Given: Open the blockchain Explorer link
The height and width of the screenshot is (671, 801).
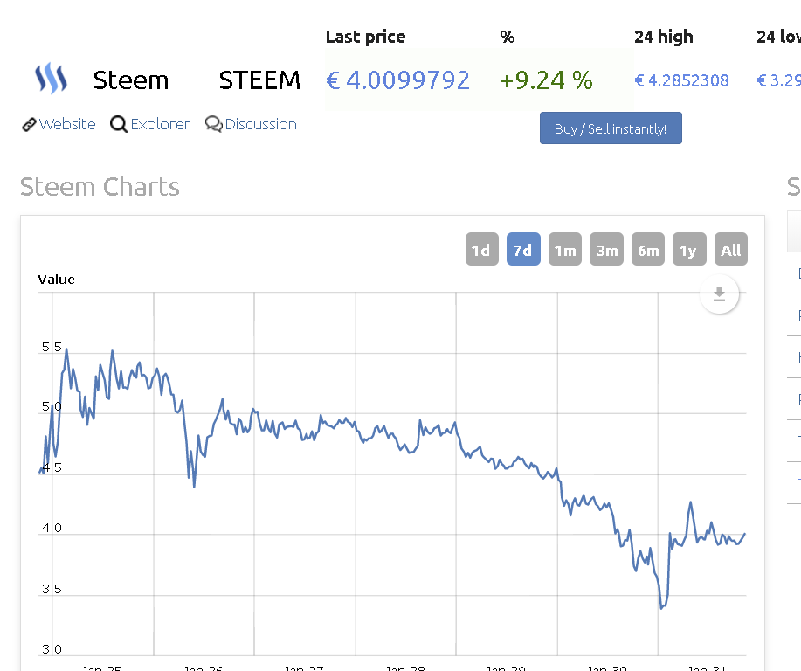Looking at the screenshot, I should (159, 124).
